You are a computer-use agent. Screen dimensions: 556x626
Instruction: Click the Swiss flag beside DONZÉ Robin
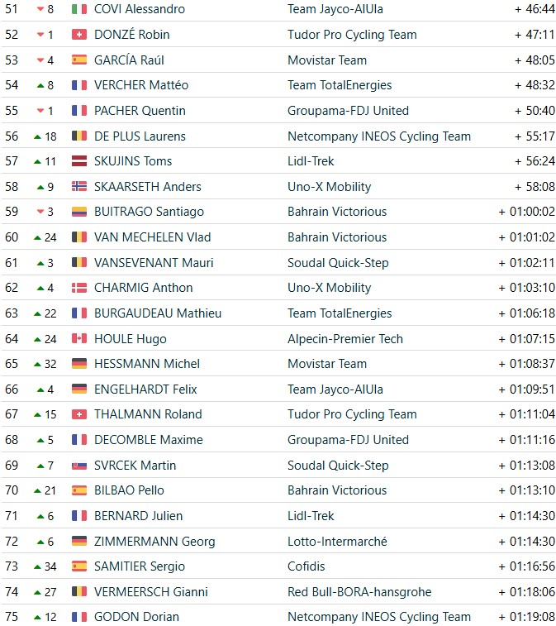click(x=79, y=35)
